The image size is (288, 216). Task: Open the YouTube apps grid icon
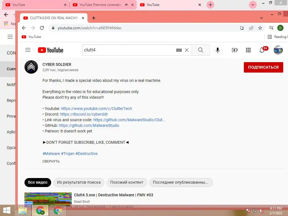pyautogui.click(x=248, y=50)
